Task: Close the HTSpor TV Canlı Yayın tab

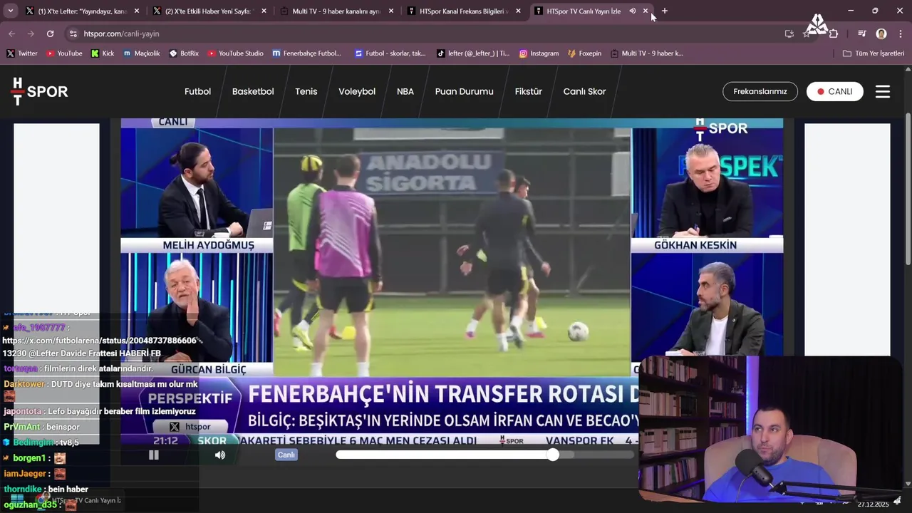Action: point(646,11)
